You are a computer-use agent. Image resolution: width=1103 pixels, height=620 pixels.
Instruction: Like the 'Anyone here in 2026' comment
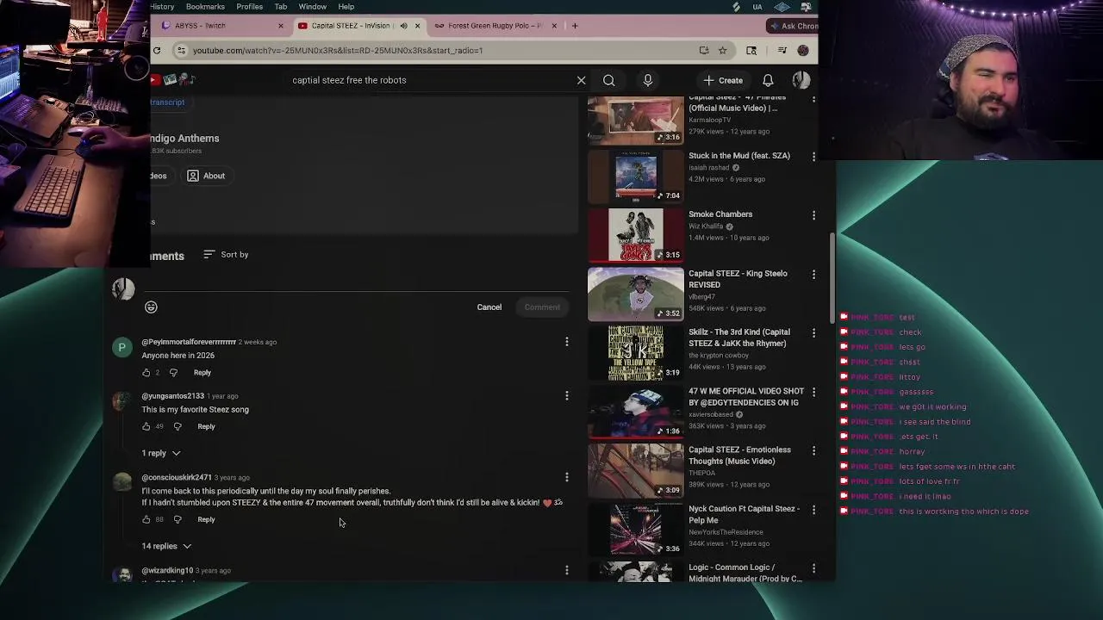pyautogui.click(x=146, y=373)
